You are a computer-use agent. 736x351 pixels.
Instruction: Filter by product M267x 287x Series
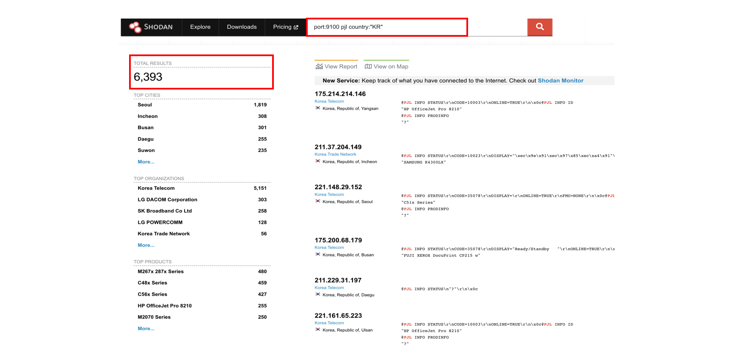[161, 272]
